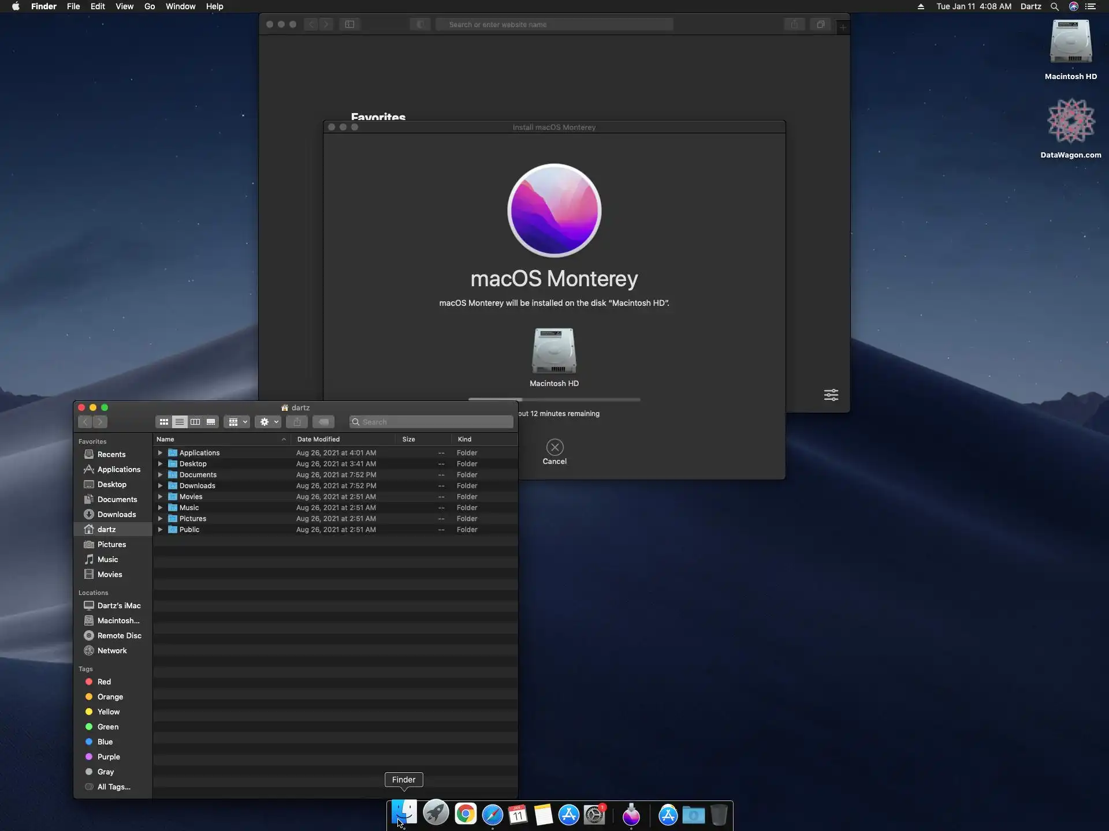Click the Spotlight search icon
The height and width of the screenshot is (831, 1109).
coord(1054,6)
